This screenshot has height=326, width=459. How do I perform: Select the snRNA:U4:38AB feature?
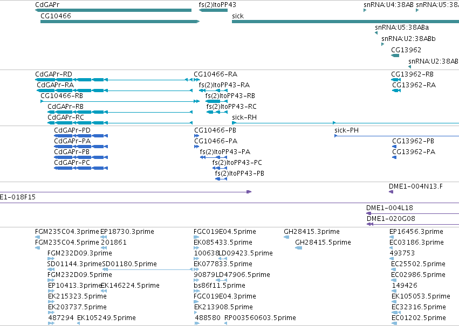coord(365,10)
